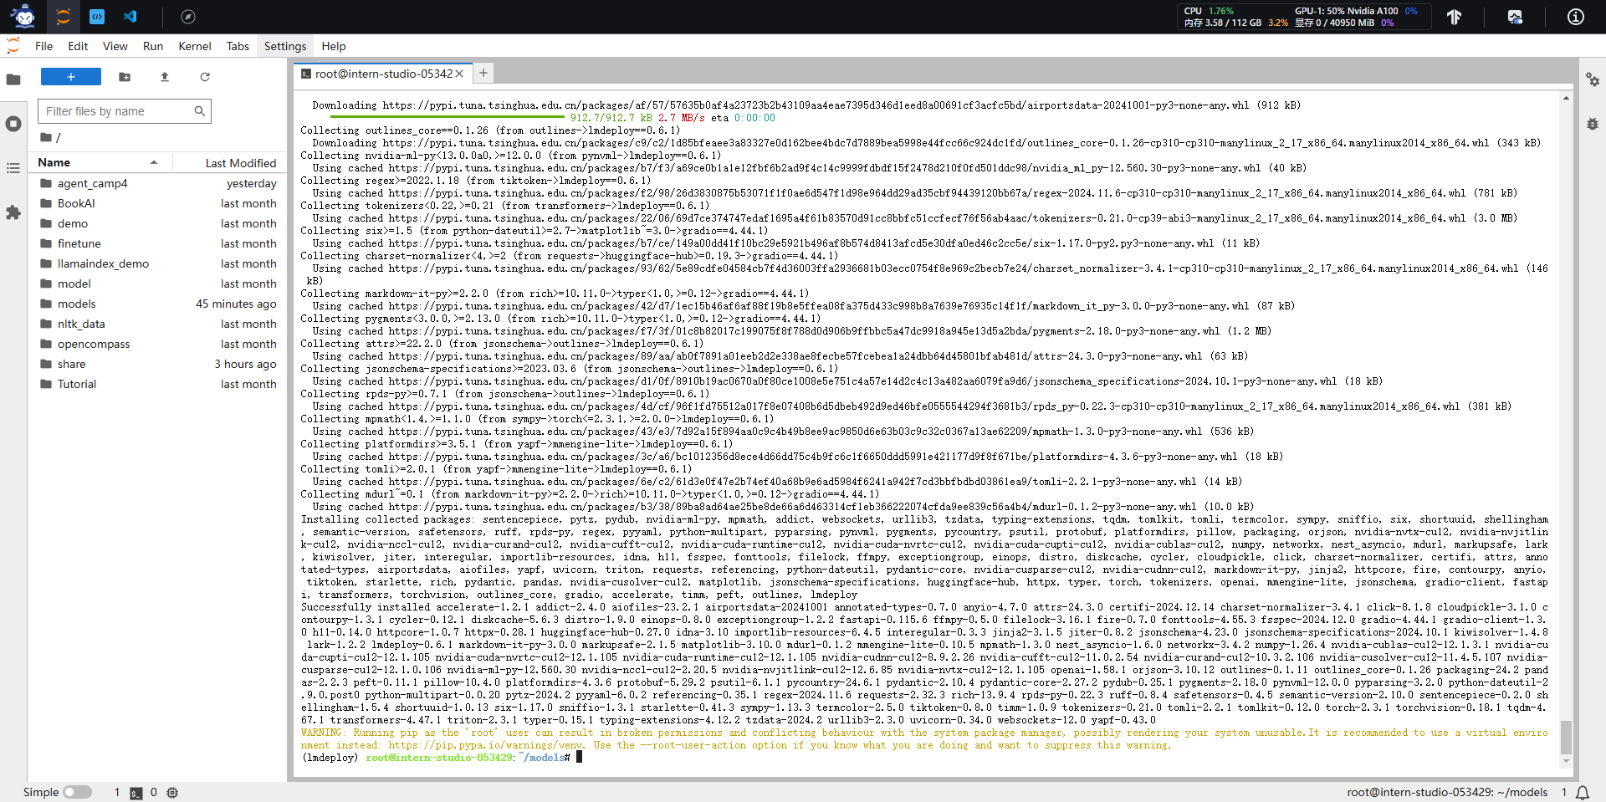Viewport: 1606px width, 802px height.
Task: Open the Edit menu
Action: [78, 46]
